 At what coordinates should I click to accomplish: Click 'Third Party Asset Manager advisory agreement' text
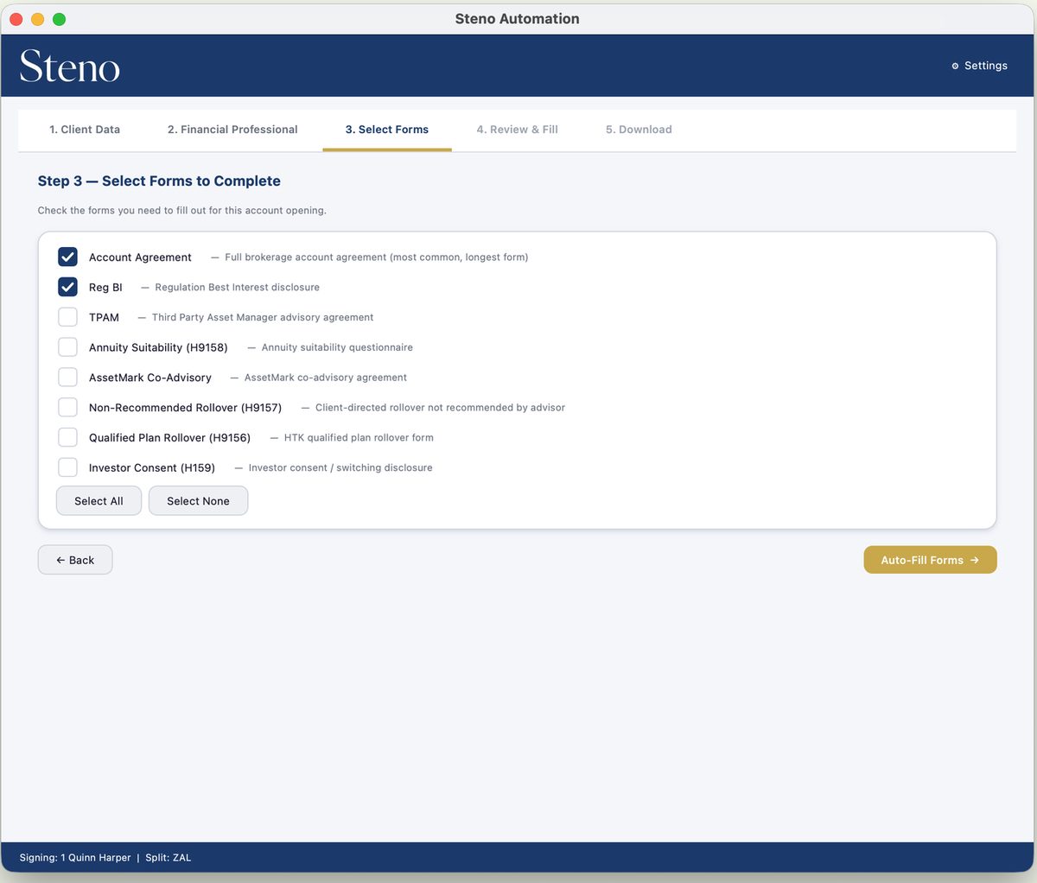[263, 318]
